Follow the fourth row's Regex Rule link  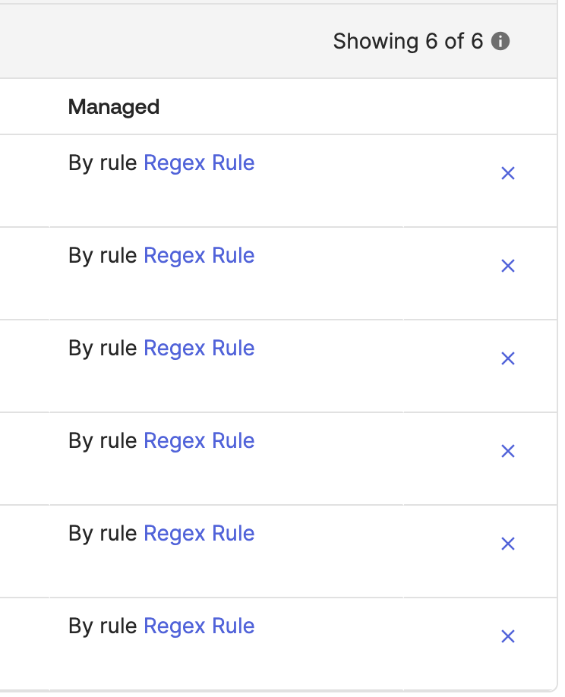[x=199, y=441]
